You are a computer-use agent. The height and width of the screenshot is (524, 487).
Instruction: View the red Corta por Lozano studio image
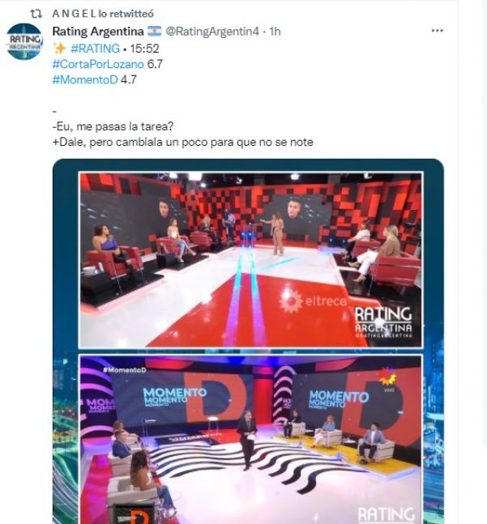point(251,260)
